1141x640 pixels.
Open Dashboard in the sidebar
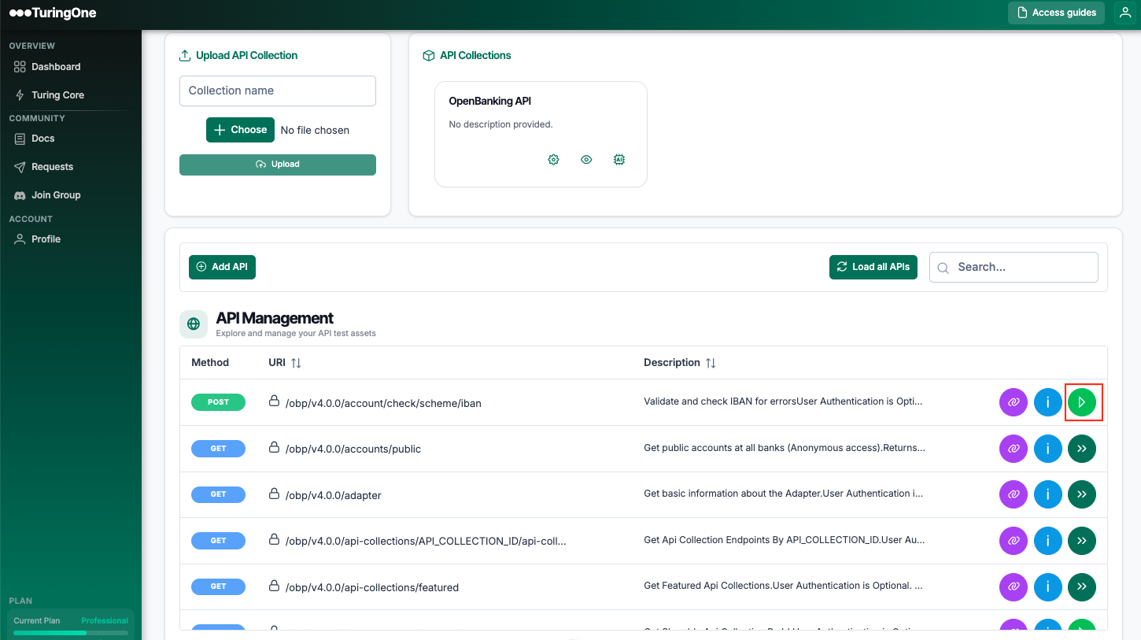(x=55, y=67)
